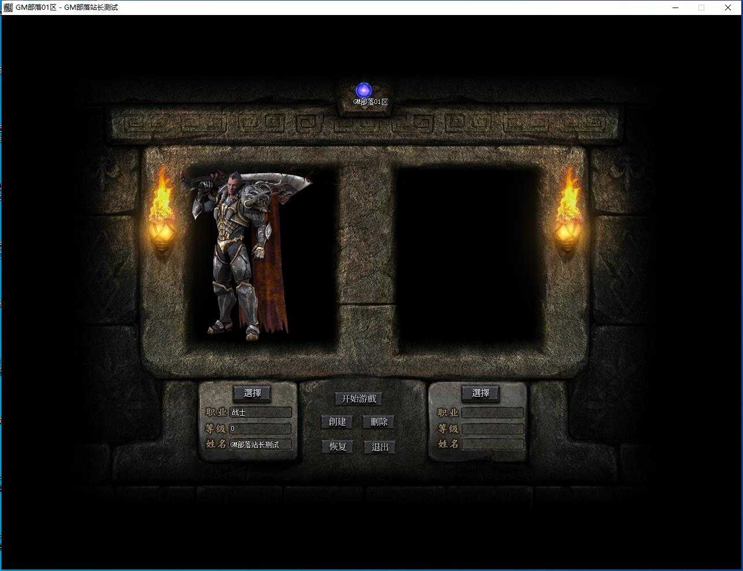Click the 开始游戲 start game button
The height and width of the screenshot is (571, 743).
[359, 398]
